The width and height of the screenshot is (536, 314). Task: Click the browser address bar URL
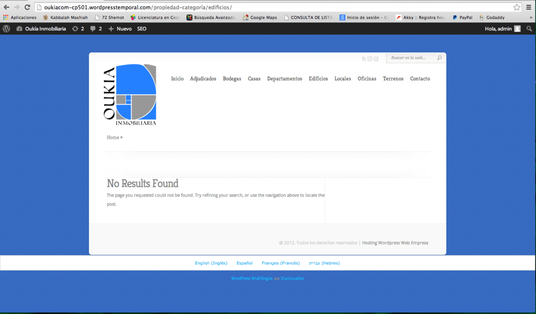[138, 7]
